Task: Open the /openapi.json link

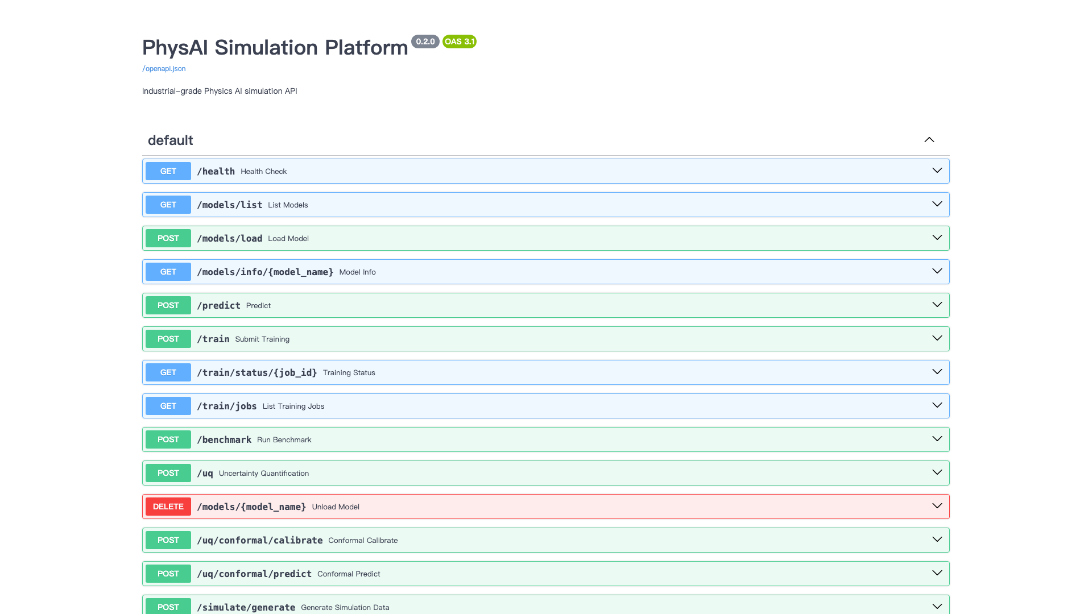Action: click(x=164, y=69)
